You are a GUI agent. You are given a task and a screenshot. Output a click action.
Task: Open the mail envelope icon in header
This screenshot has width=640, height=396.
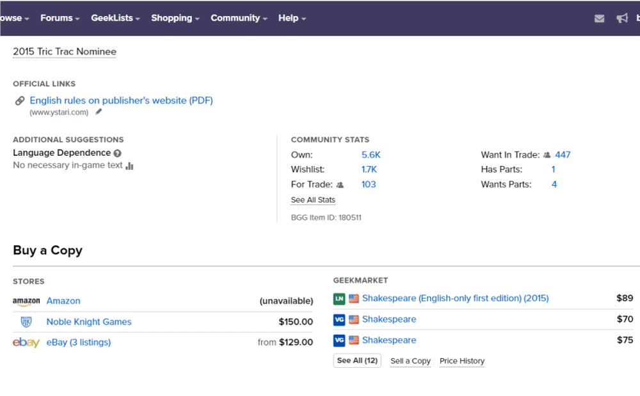[599, 19]
